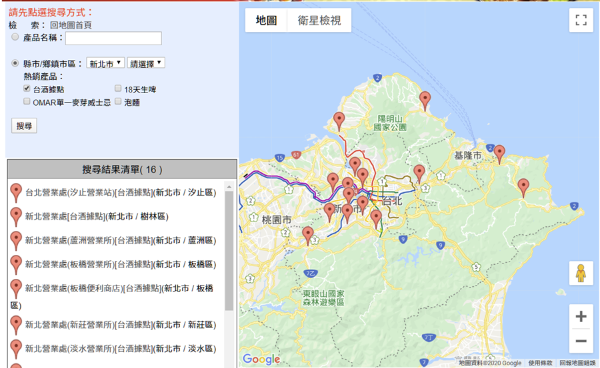This screenshot has width=600, height=368.
Task: Click the Google logo on map
Action: pyautogui.click(x=261, y=359)
